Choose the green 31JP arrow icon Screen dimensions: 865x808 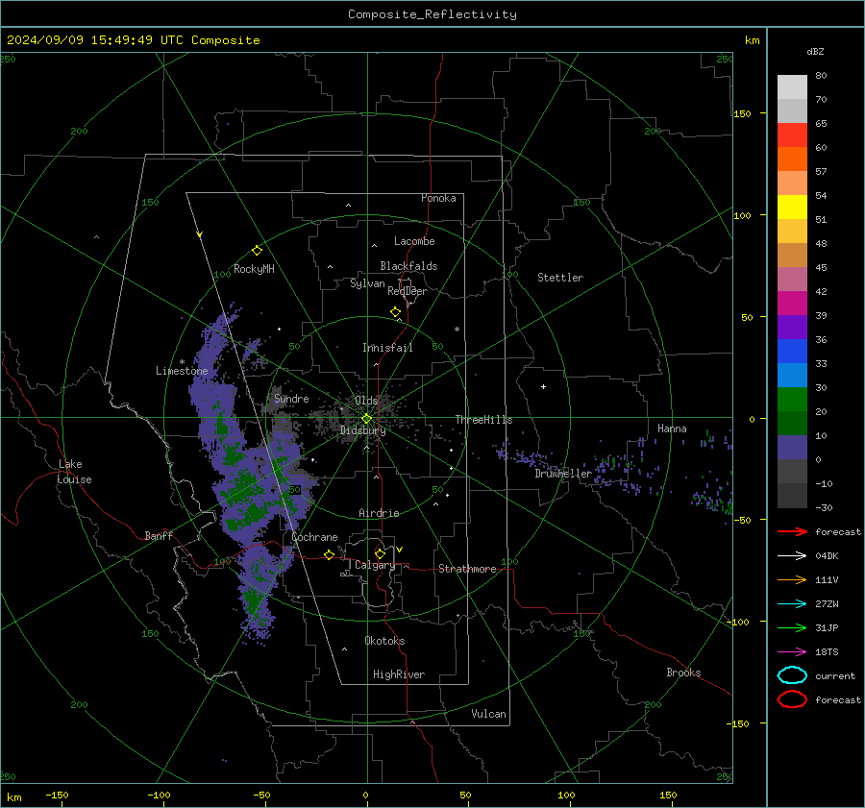792,627
